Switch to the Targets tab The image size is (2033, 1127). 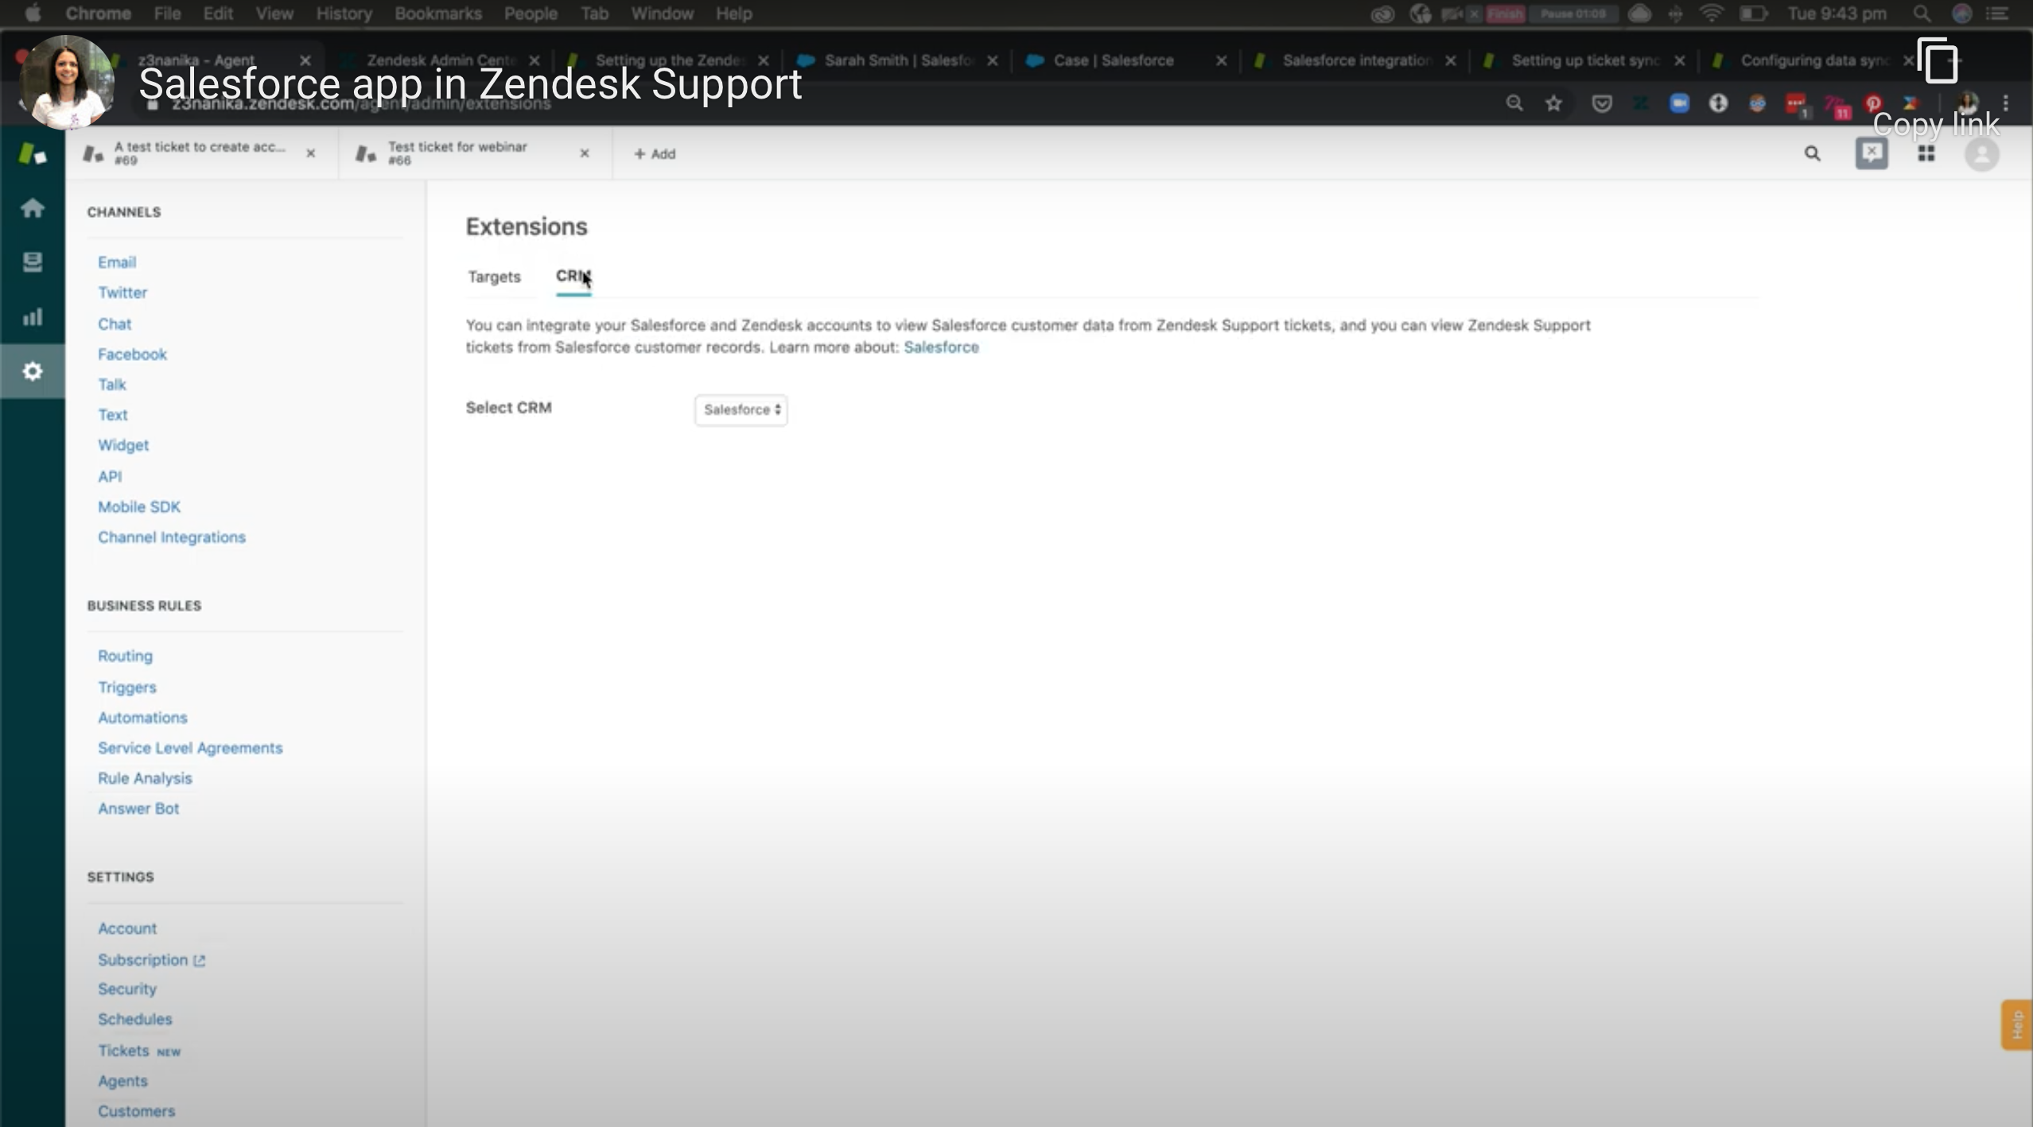tap(494, 277)
